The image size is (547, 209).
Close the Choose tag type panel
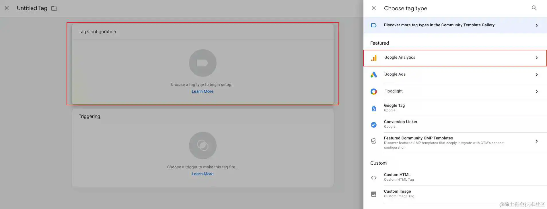[x=373, y=8]
